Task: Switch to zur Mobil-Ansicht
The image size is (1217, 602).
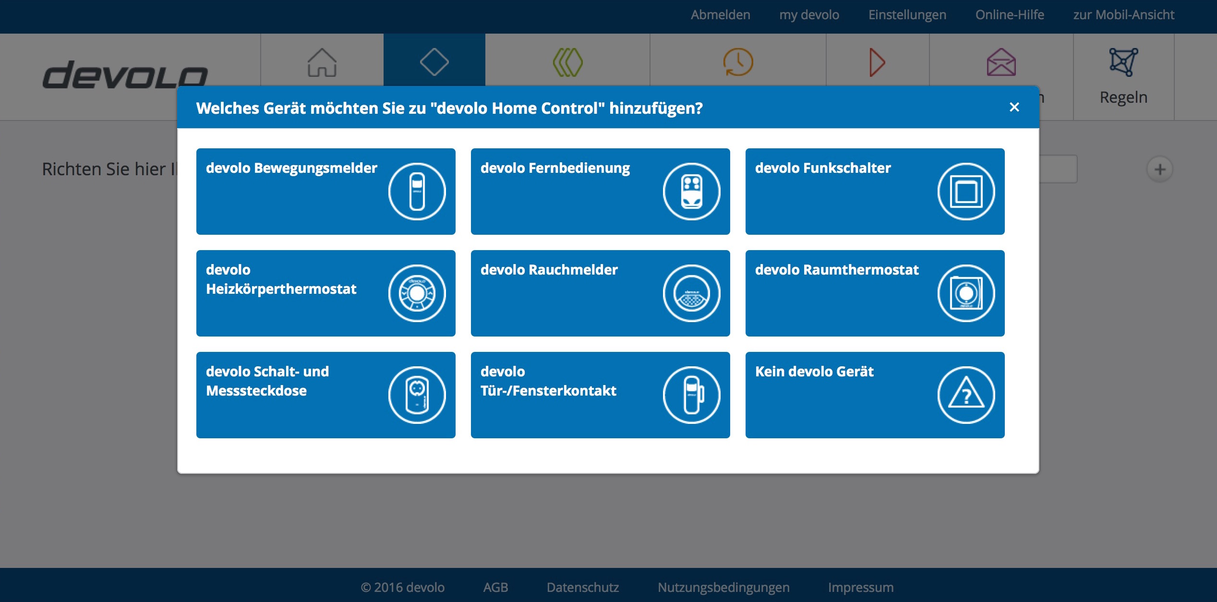Action: (1123, 15)
